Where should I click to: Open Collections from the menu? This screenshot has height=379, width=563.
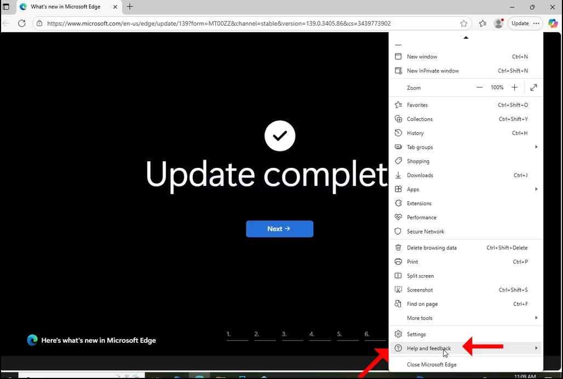click(466, 119)
